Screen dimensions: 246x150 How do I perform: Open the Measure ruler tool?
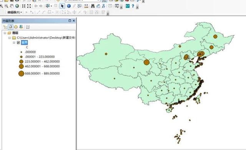(x=86, y=6)
